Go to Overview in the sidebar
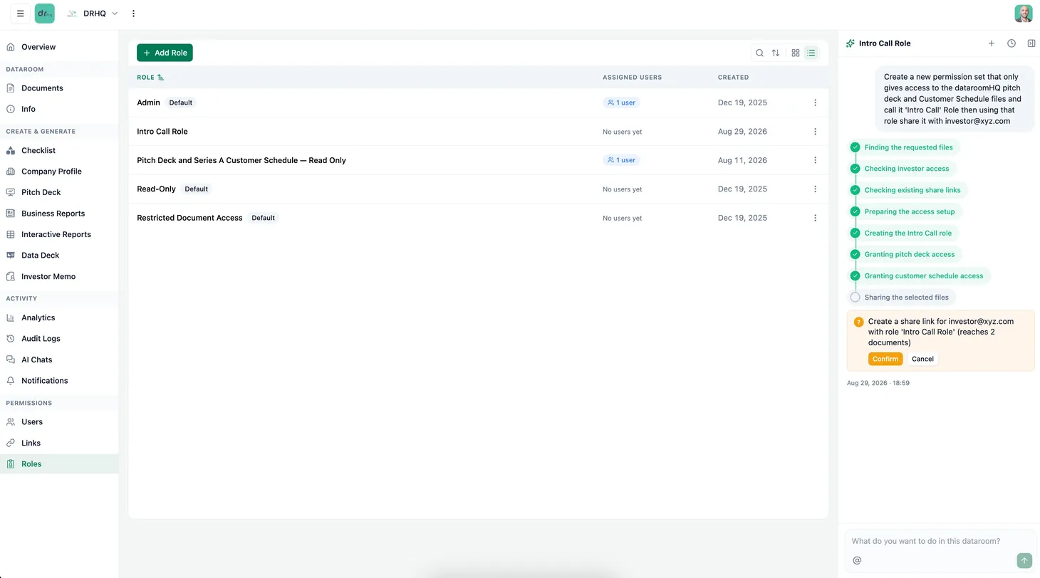The width and height of the screenshot is (1040, 578). pos(59,47)
